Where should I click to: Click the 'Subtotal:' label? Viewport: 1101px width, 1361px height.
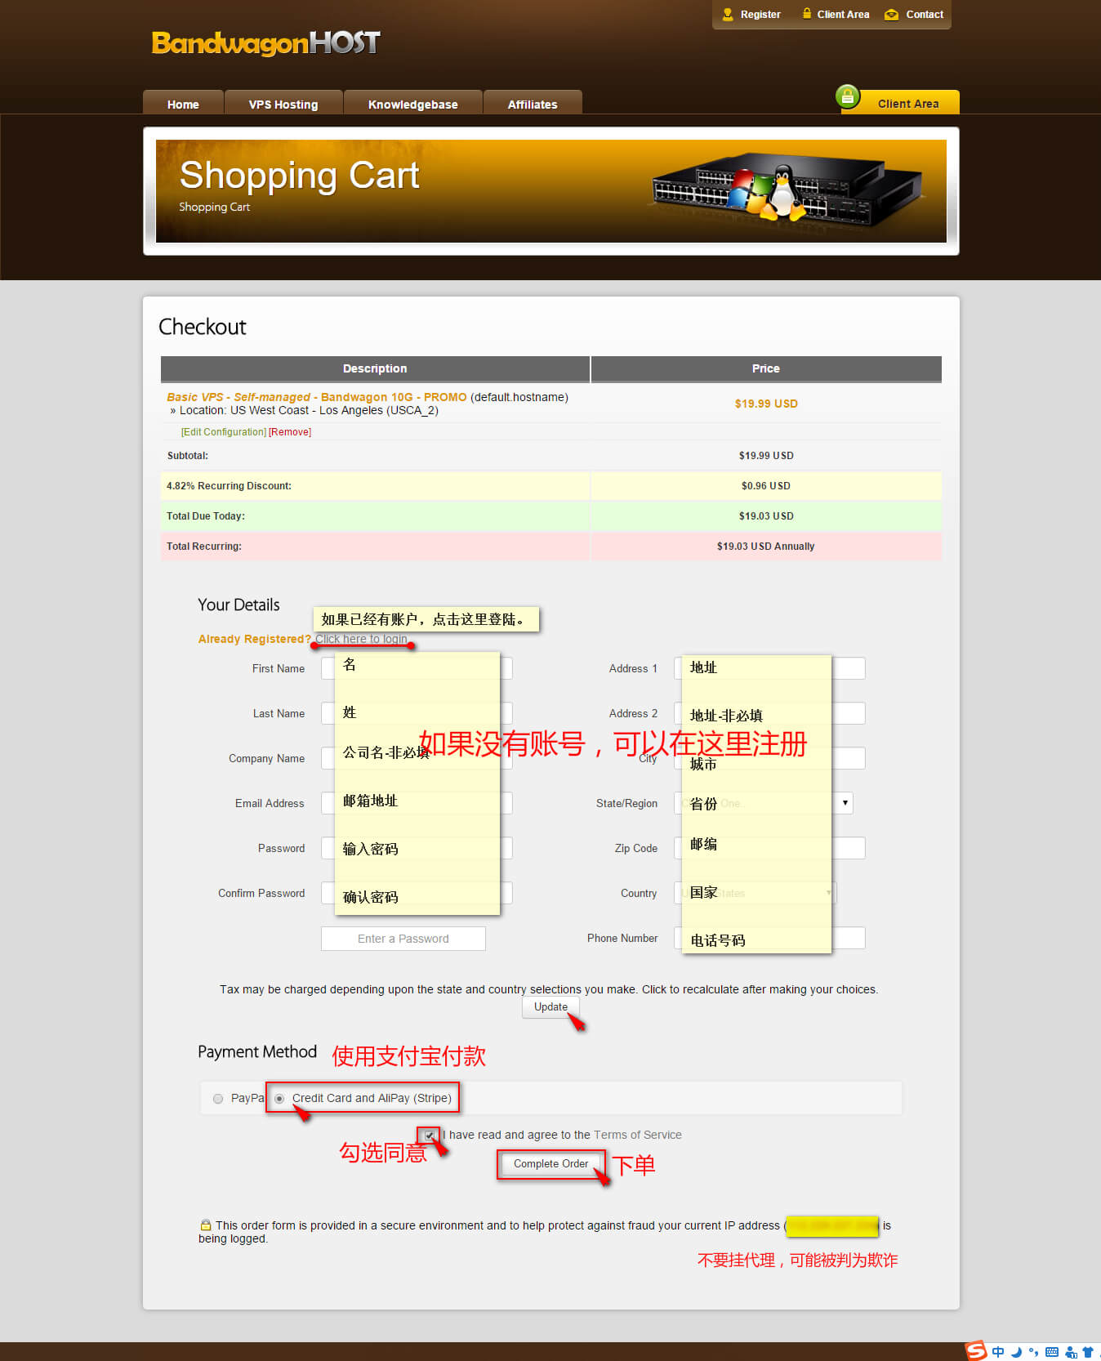(188, 455)
